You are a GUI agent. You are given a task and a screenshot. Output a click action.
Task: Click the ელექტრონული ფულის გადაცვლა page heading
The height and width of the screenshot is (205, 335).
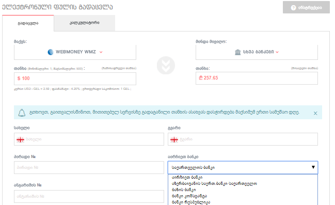57,7
